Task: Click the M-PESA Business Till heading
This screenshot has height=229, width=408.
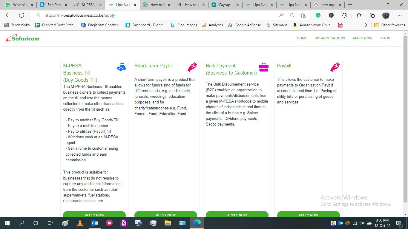Action: (x=80, y=73)
